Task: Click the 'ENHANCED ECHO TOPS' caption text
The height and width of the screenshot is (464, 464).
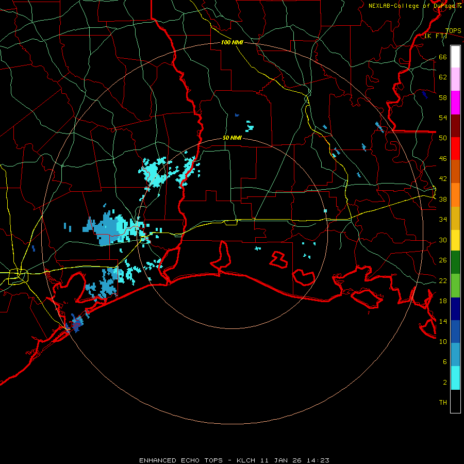Action: 181,460
